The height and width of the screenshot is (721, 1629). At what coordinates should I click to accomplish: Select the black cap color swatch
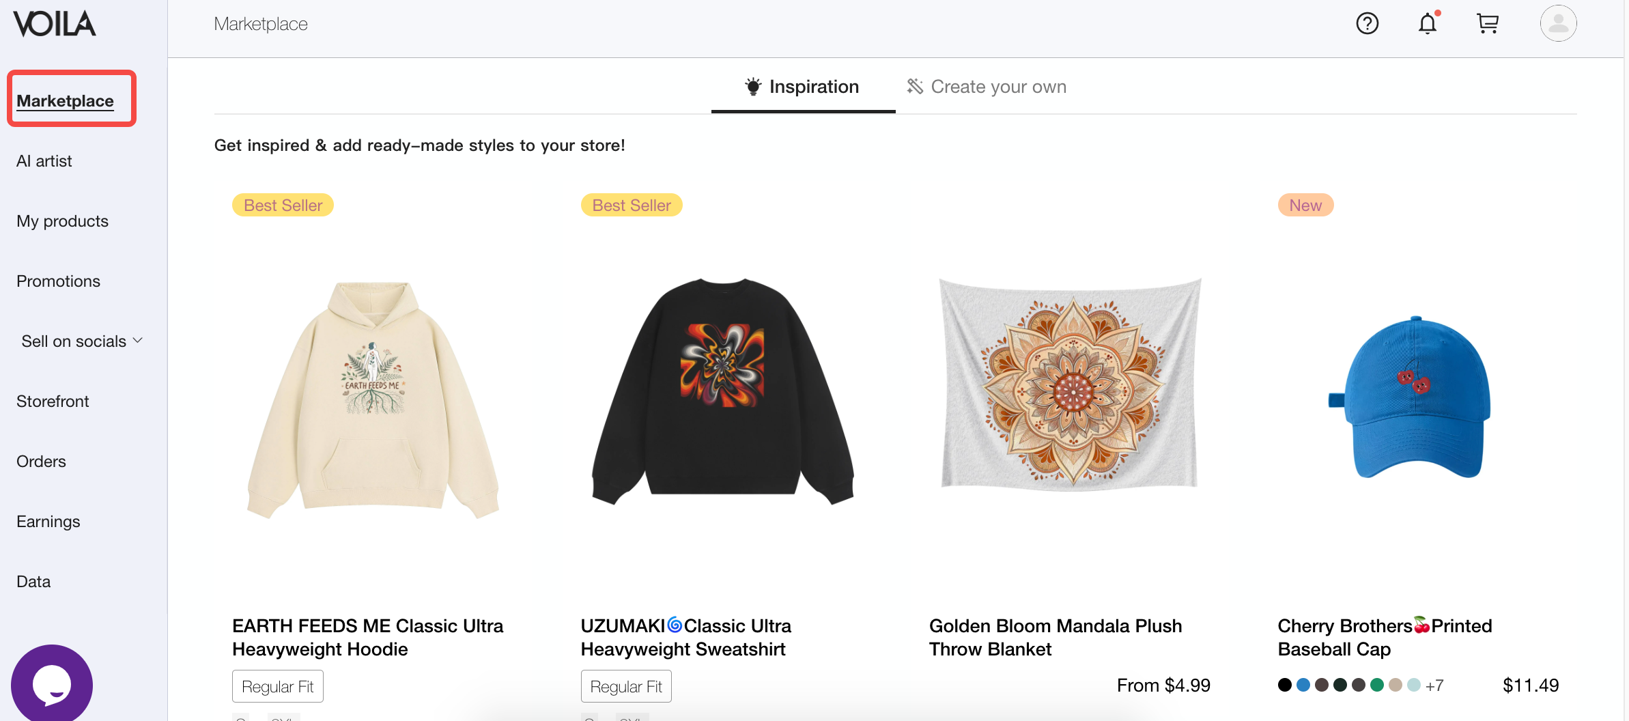1285,685
